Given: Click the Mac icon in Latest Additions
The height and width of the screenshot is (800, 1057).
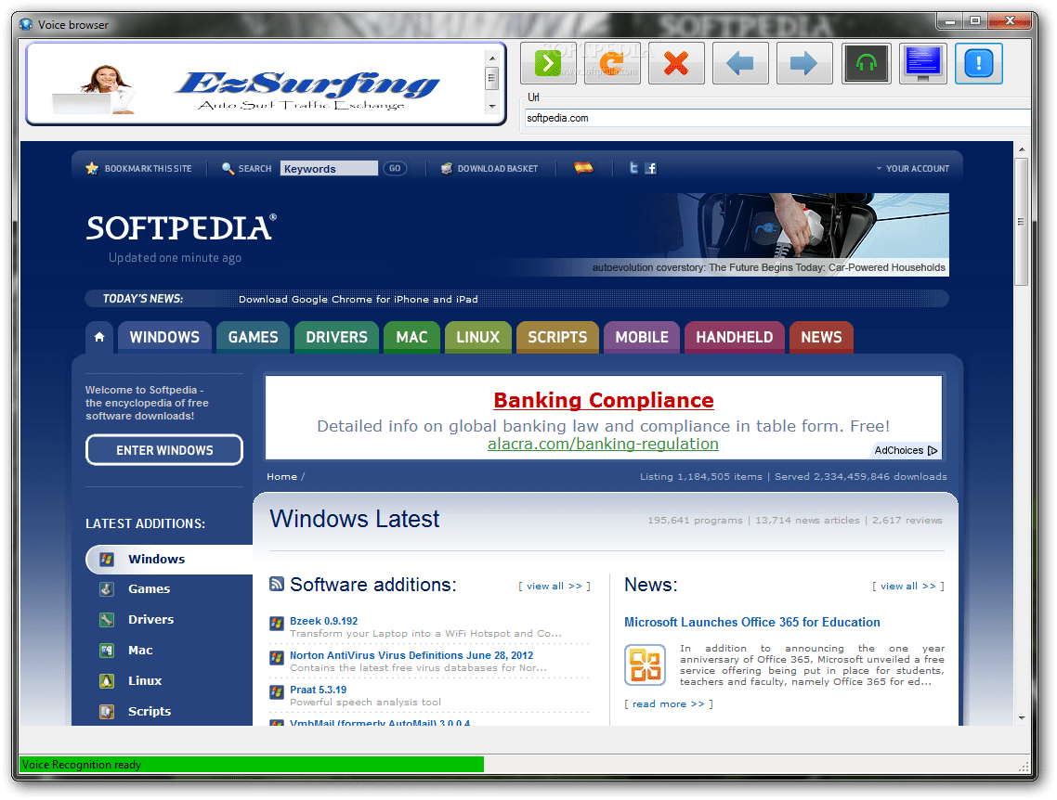Looking at the screenshot, I should (107, 651).
